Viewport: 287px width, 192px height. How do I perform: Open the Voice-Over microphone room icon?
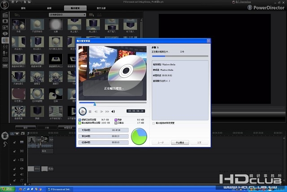[x=5, y=53]
